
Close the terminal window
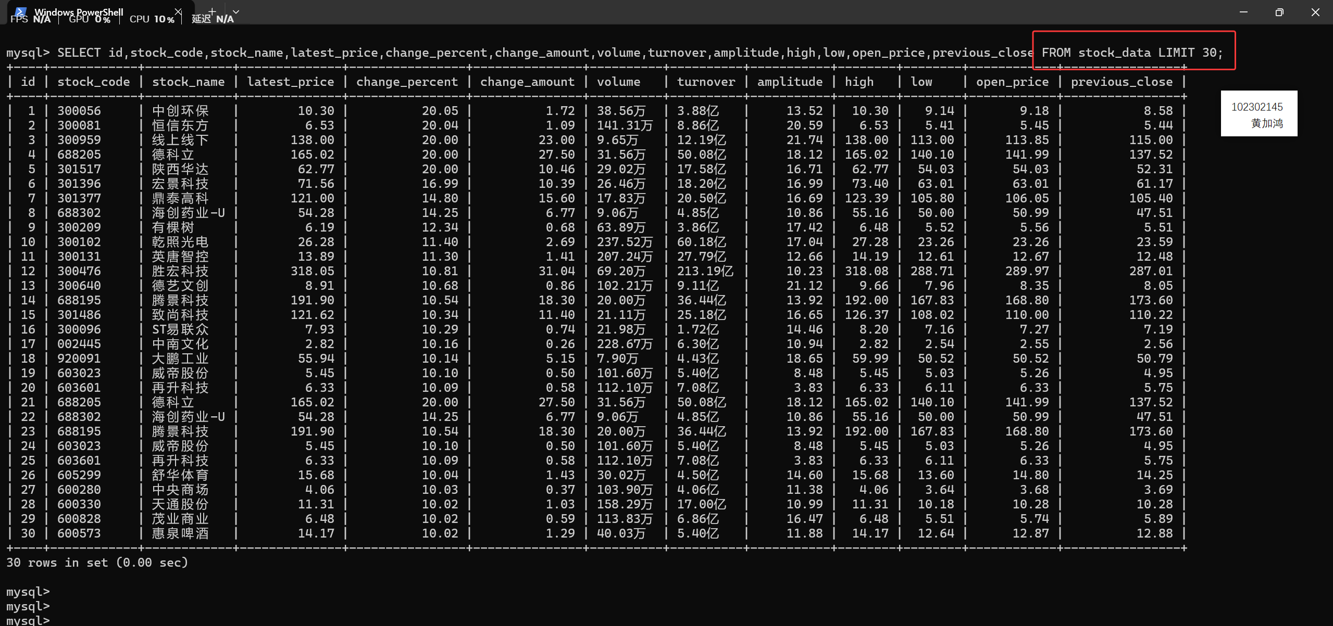pyautogui.click(x=1315, y=12)
